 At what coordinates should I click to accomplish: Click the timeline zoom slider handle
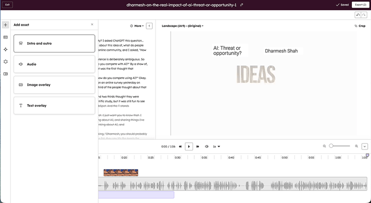[331, 146]
